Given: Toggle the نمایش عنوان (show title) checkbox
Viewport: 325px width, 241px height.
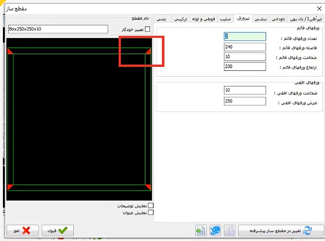Looking at the screenshot, I should (x=151, y=213).
